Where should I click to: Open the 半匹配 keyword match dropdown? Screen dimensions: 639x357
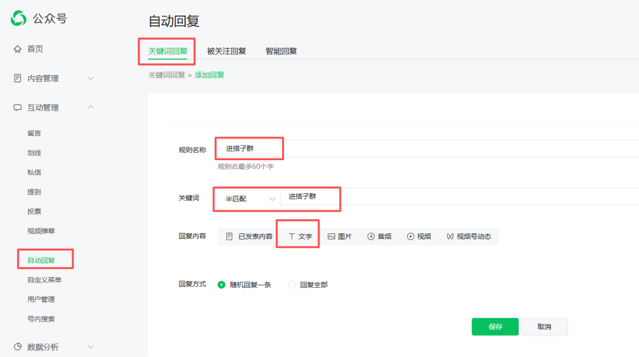(x=246, y=199)
